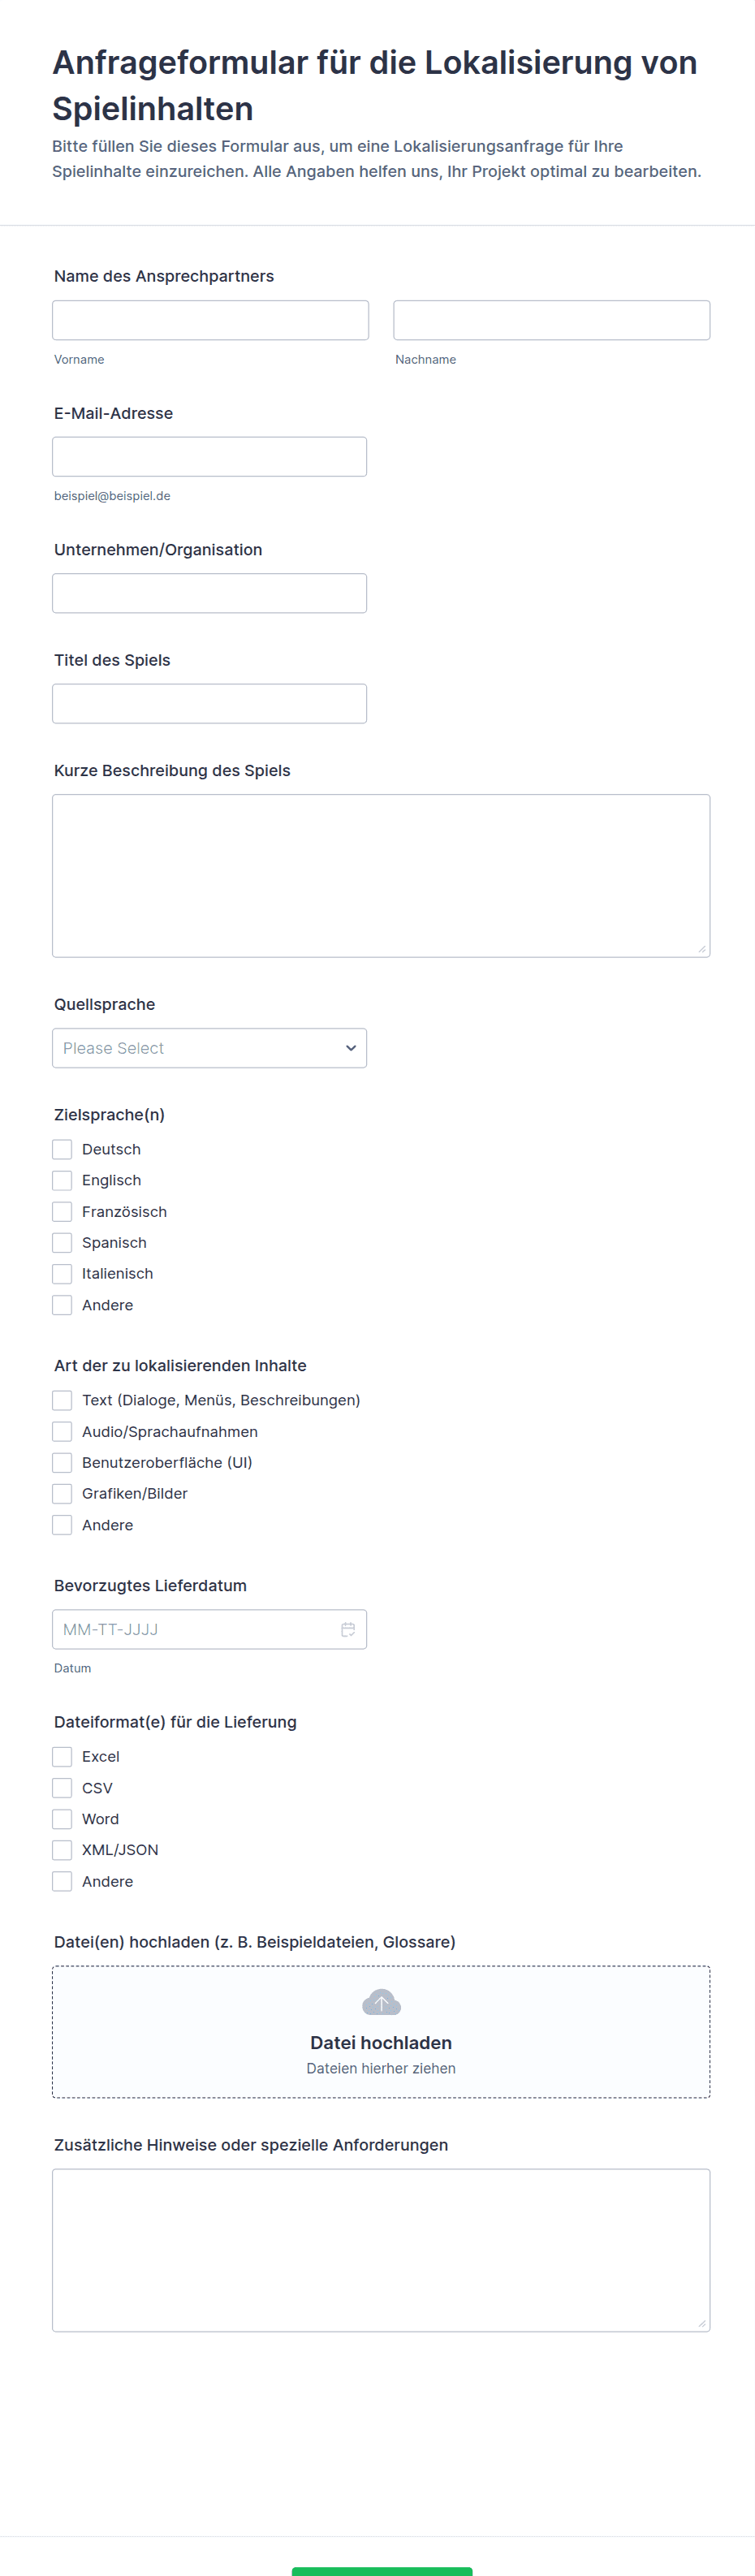Check the XML/JSON file format option
The image size is (755, 2576).
(x=62, y=1849)
